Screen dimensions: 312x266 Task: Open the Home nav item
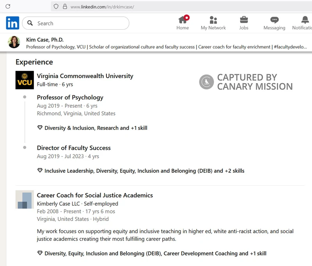[x=183, y=23]
